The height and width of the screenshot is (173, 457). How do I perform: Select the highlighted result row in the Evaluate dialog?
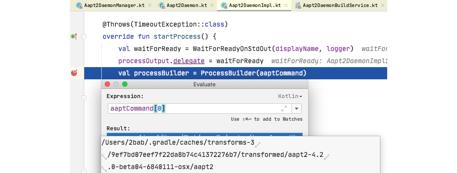(205, 135)
